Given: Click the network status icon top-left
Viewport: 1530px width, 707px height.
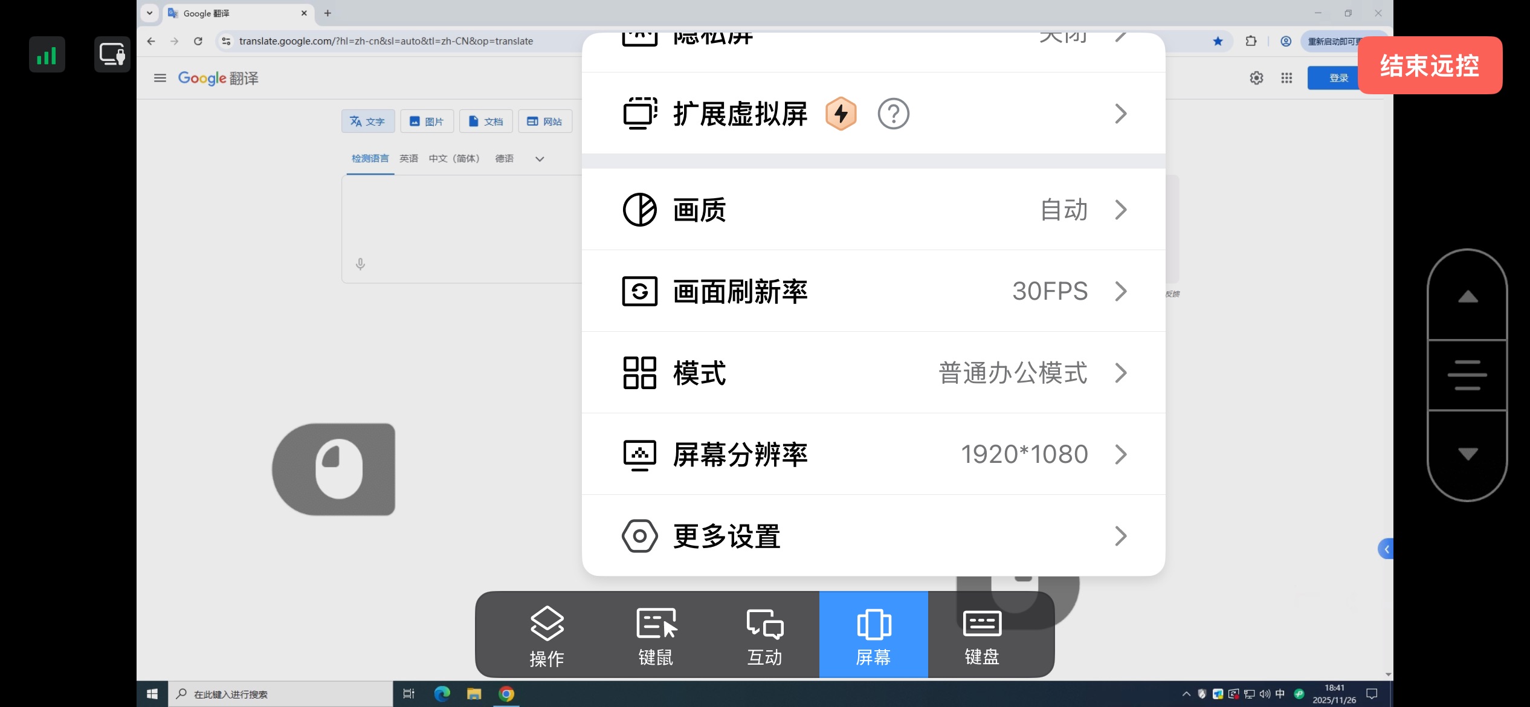Looking at the screenshot, I should tap(47, 54).
